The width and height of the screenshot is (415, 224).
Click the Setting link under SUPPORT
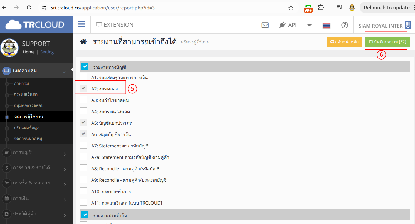tap(47, 52)
